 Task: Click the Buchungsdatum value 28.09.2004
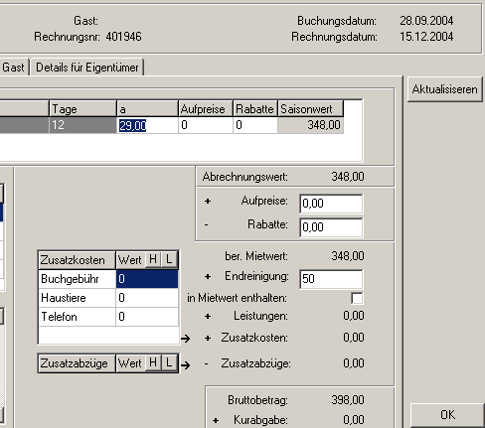click(426, 21)
